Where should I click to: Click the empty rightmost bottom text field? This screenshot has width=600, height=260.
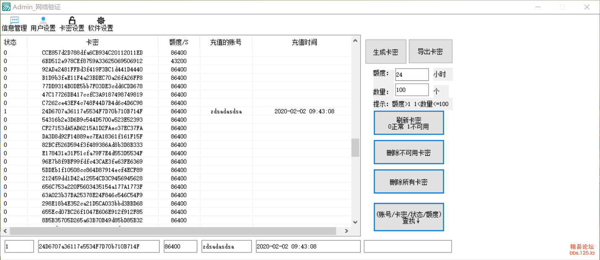[408, 247]
